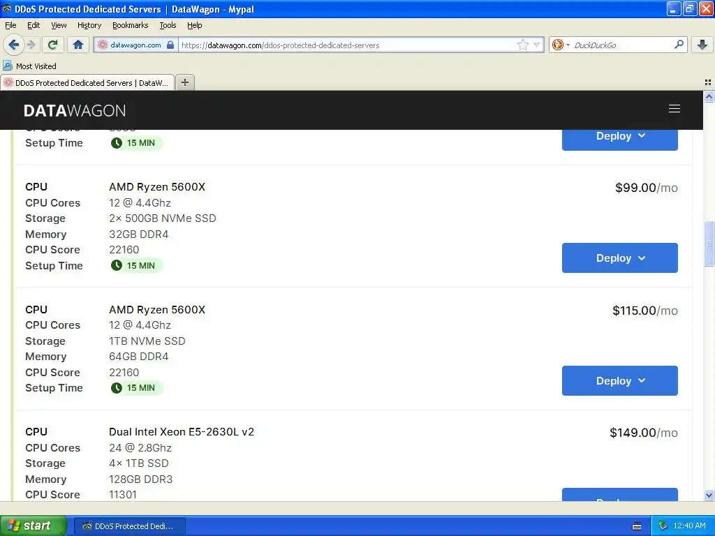The height and width of the screenshot is (536, 715).
Task: Open the View menu
Action: (59, 25)
